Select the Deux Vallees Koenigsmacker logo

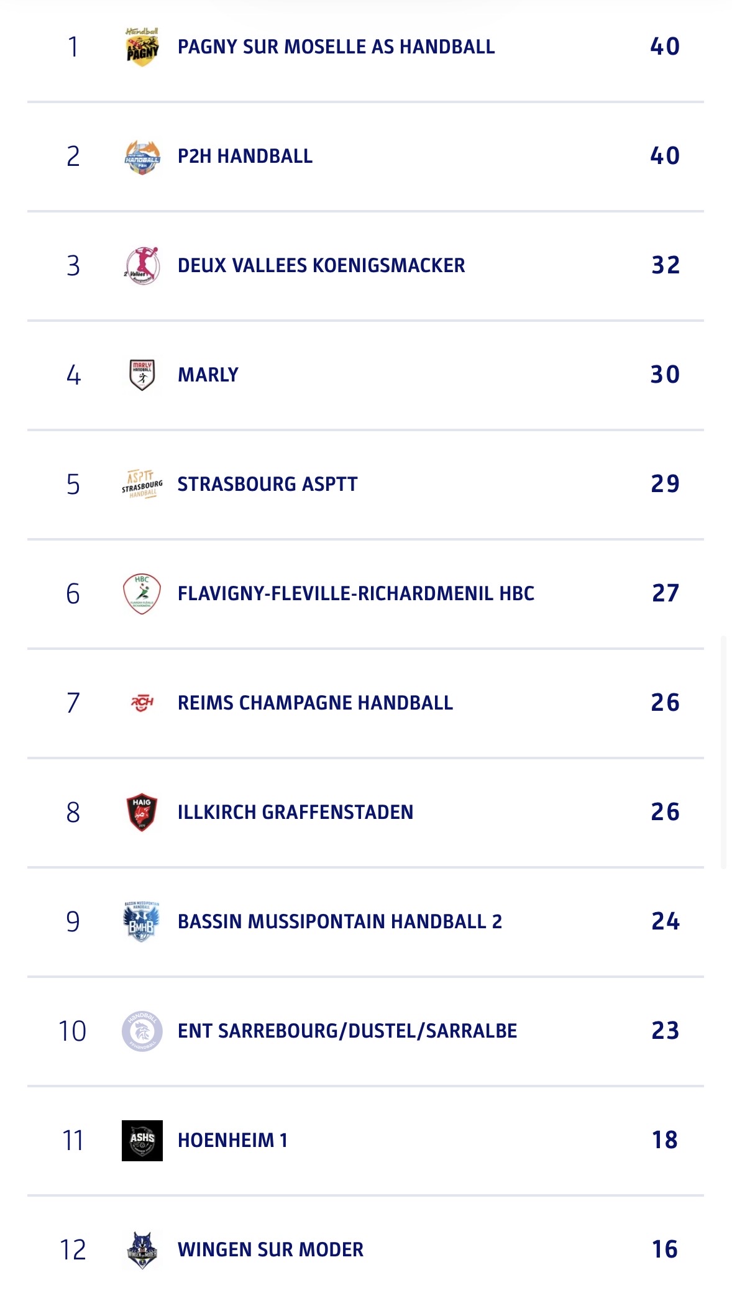(142, 266)
